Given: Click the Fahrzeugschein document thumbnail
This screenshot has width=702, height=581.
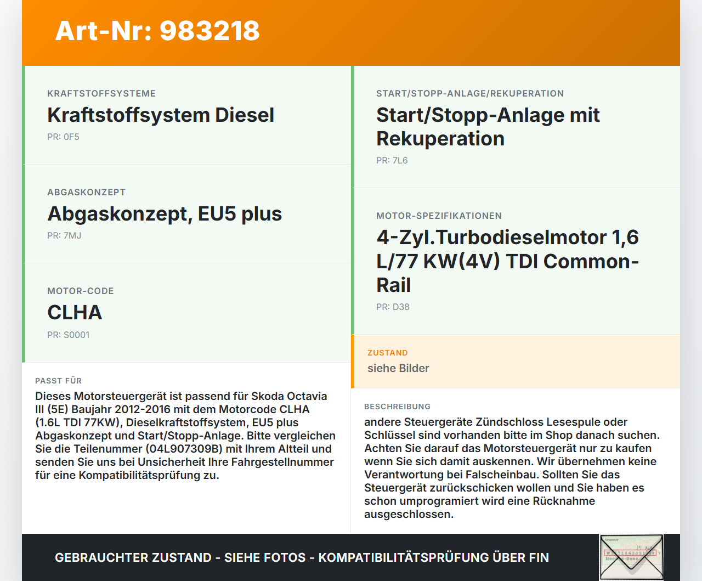Looking at the screenshot, I should point(631,557).
